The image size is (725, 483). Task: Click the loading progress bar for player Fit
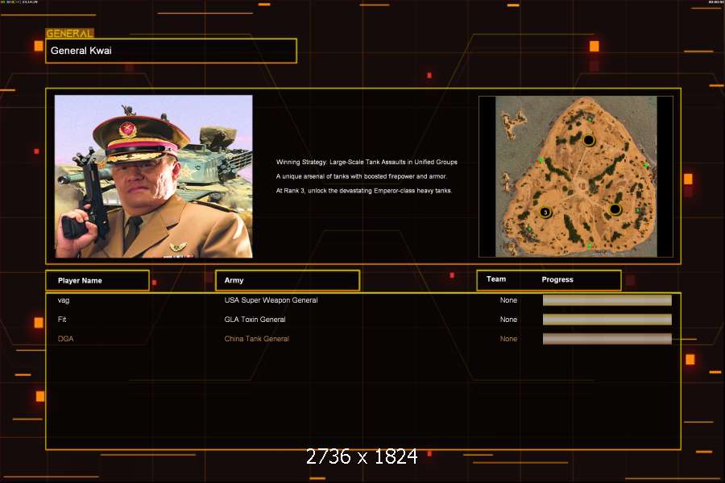[607, 320]
